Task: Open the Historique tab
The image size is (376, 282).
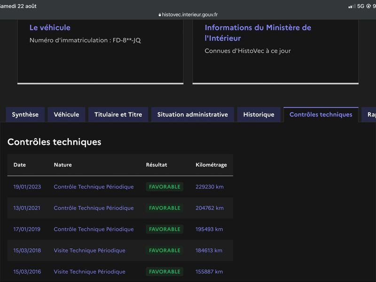Action: pyautogui.click(x=259, y=115)
